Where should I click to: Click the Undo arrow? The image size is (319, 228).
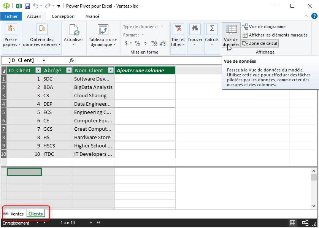tap(36, 6)
